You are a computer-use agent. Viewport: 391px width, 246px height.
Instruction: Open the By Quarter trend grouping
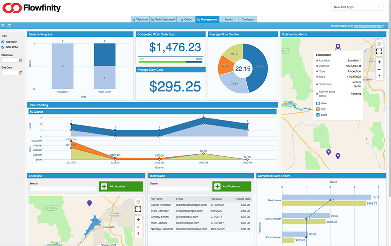(x=36, y=112)
